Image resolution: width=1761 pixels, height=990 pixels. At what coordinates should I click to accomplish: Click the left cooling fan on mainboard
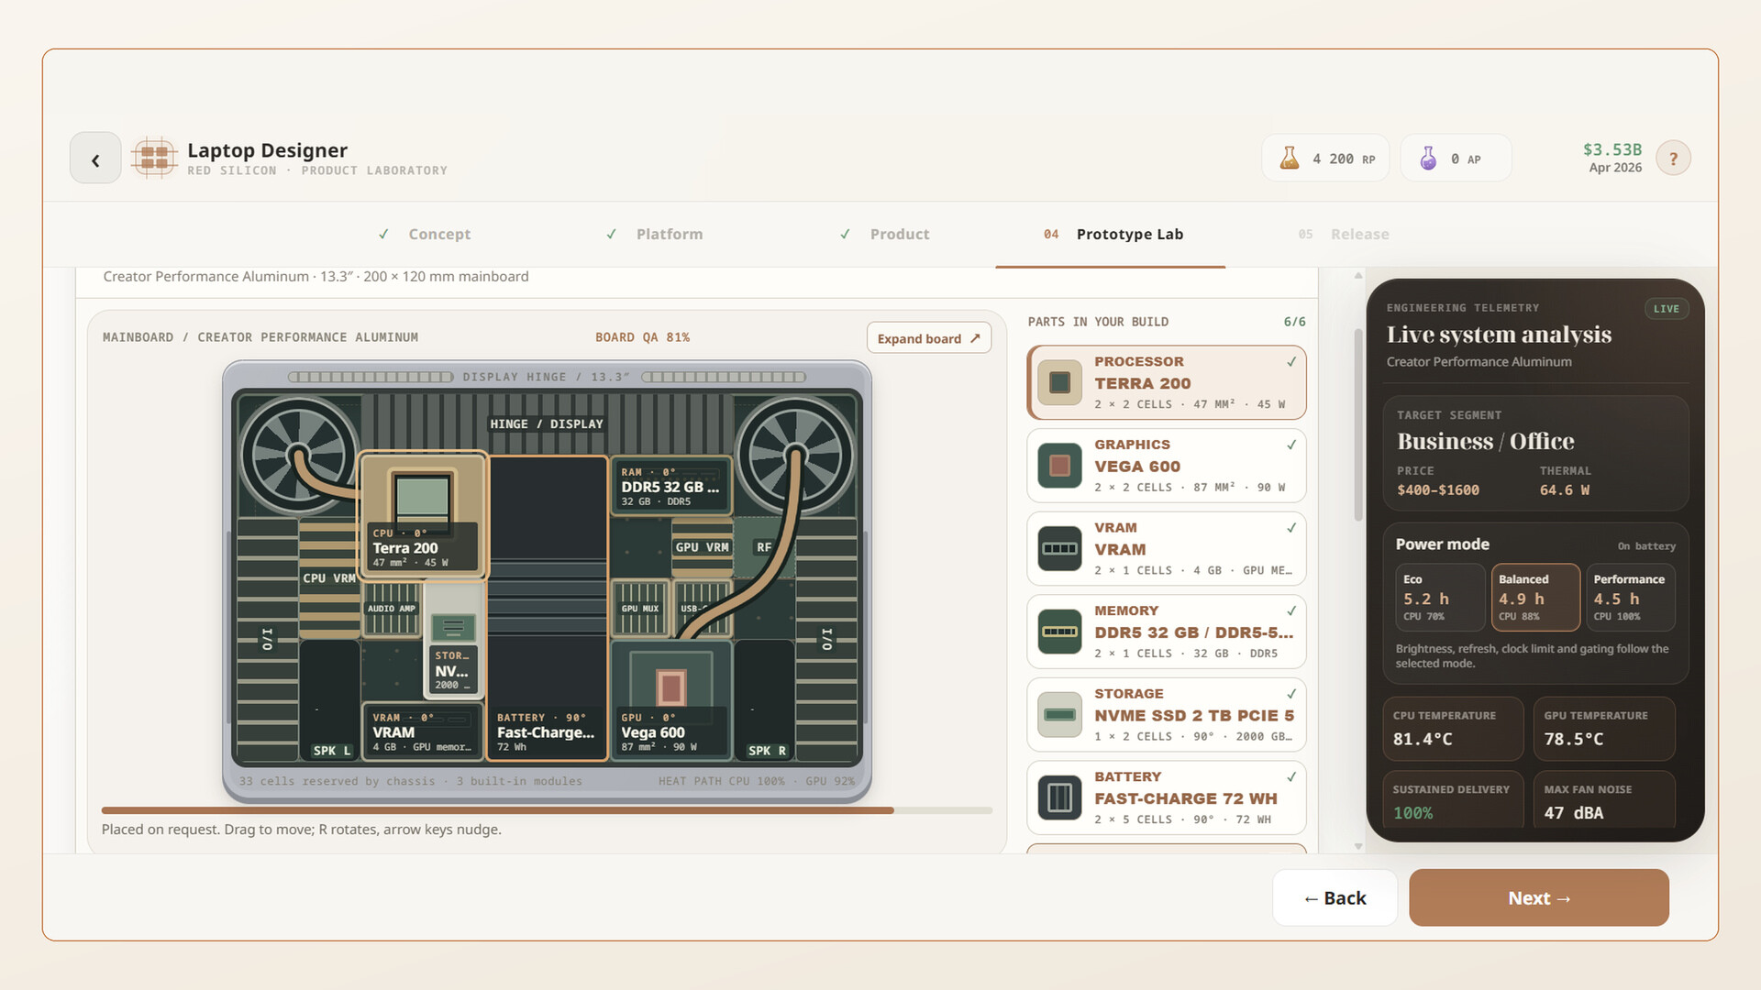coord(297,456)
